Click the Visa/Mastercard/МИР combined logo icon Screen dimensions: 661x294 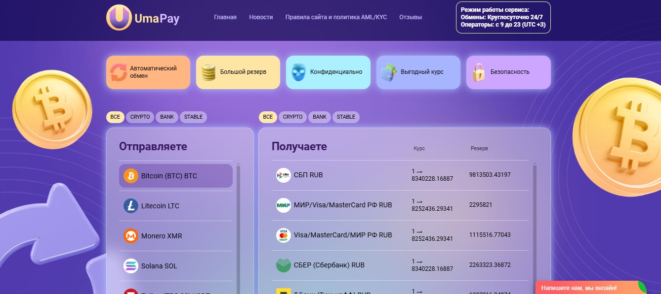coord(284,235)
